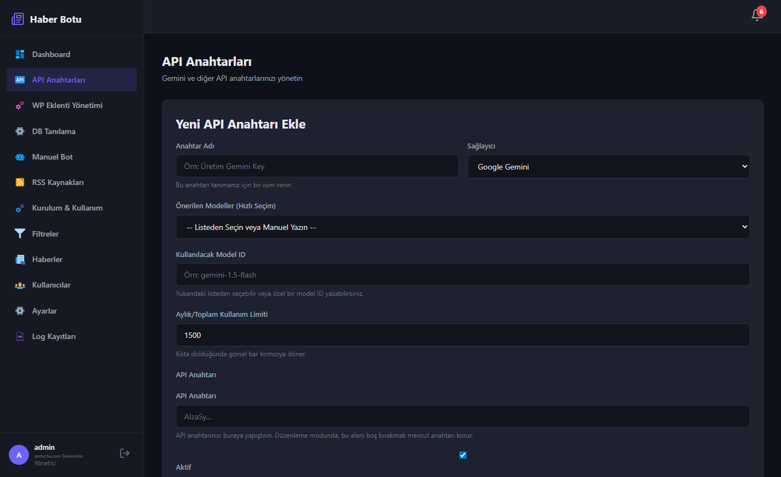The image size is (781, 477).
Task: Go to WP Eklenti Yönetimi menu
Action: (x=67, y=105)
